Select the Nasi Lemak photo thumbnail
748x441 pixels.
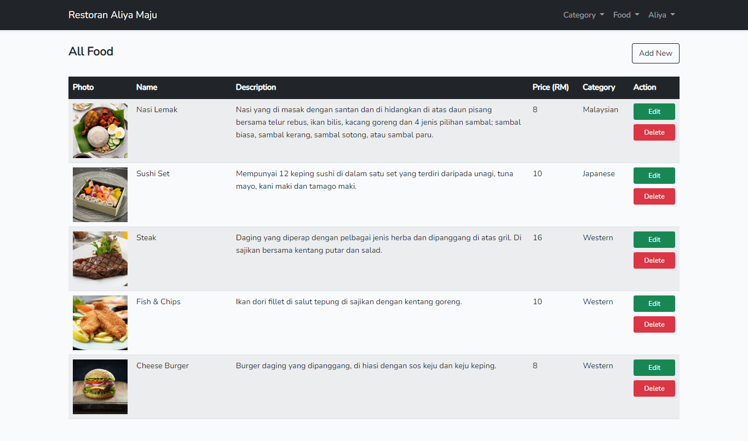100,131
